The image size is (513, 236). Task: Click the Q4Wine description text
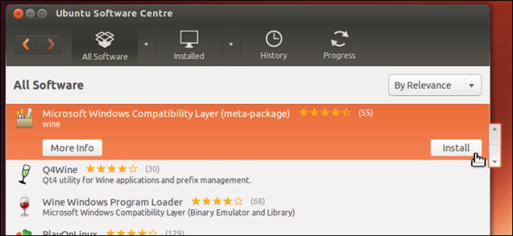pyautogui.click(x=147, y=180)
